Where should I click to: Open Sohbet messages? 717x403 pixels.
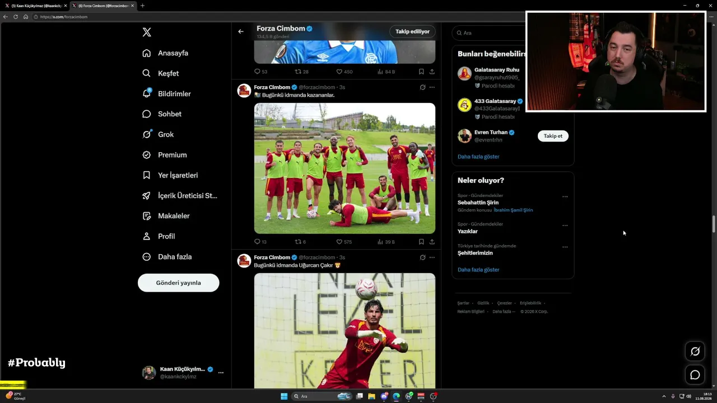(x=162, y=114)
